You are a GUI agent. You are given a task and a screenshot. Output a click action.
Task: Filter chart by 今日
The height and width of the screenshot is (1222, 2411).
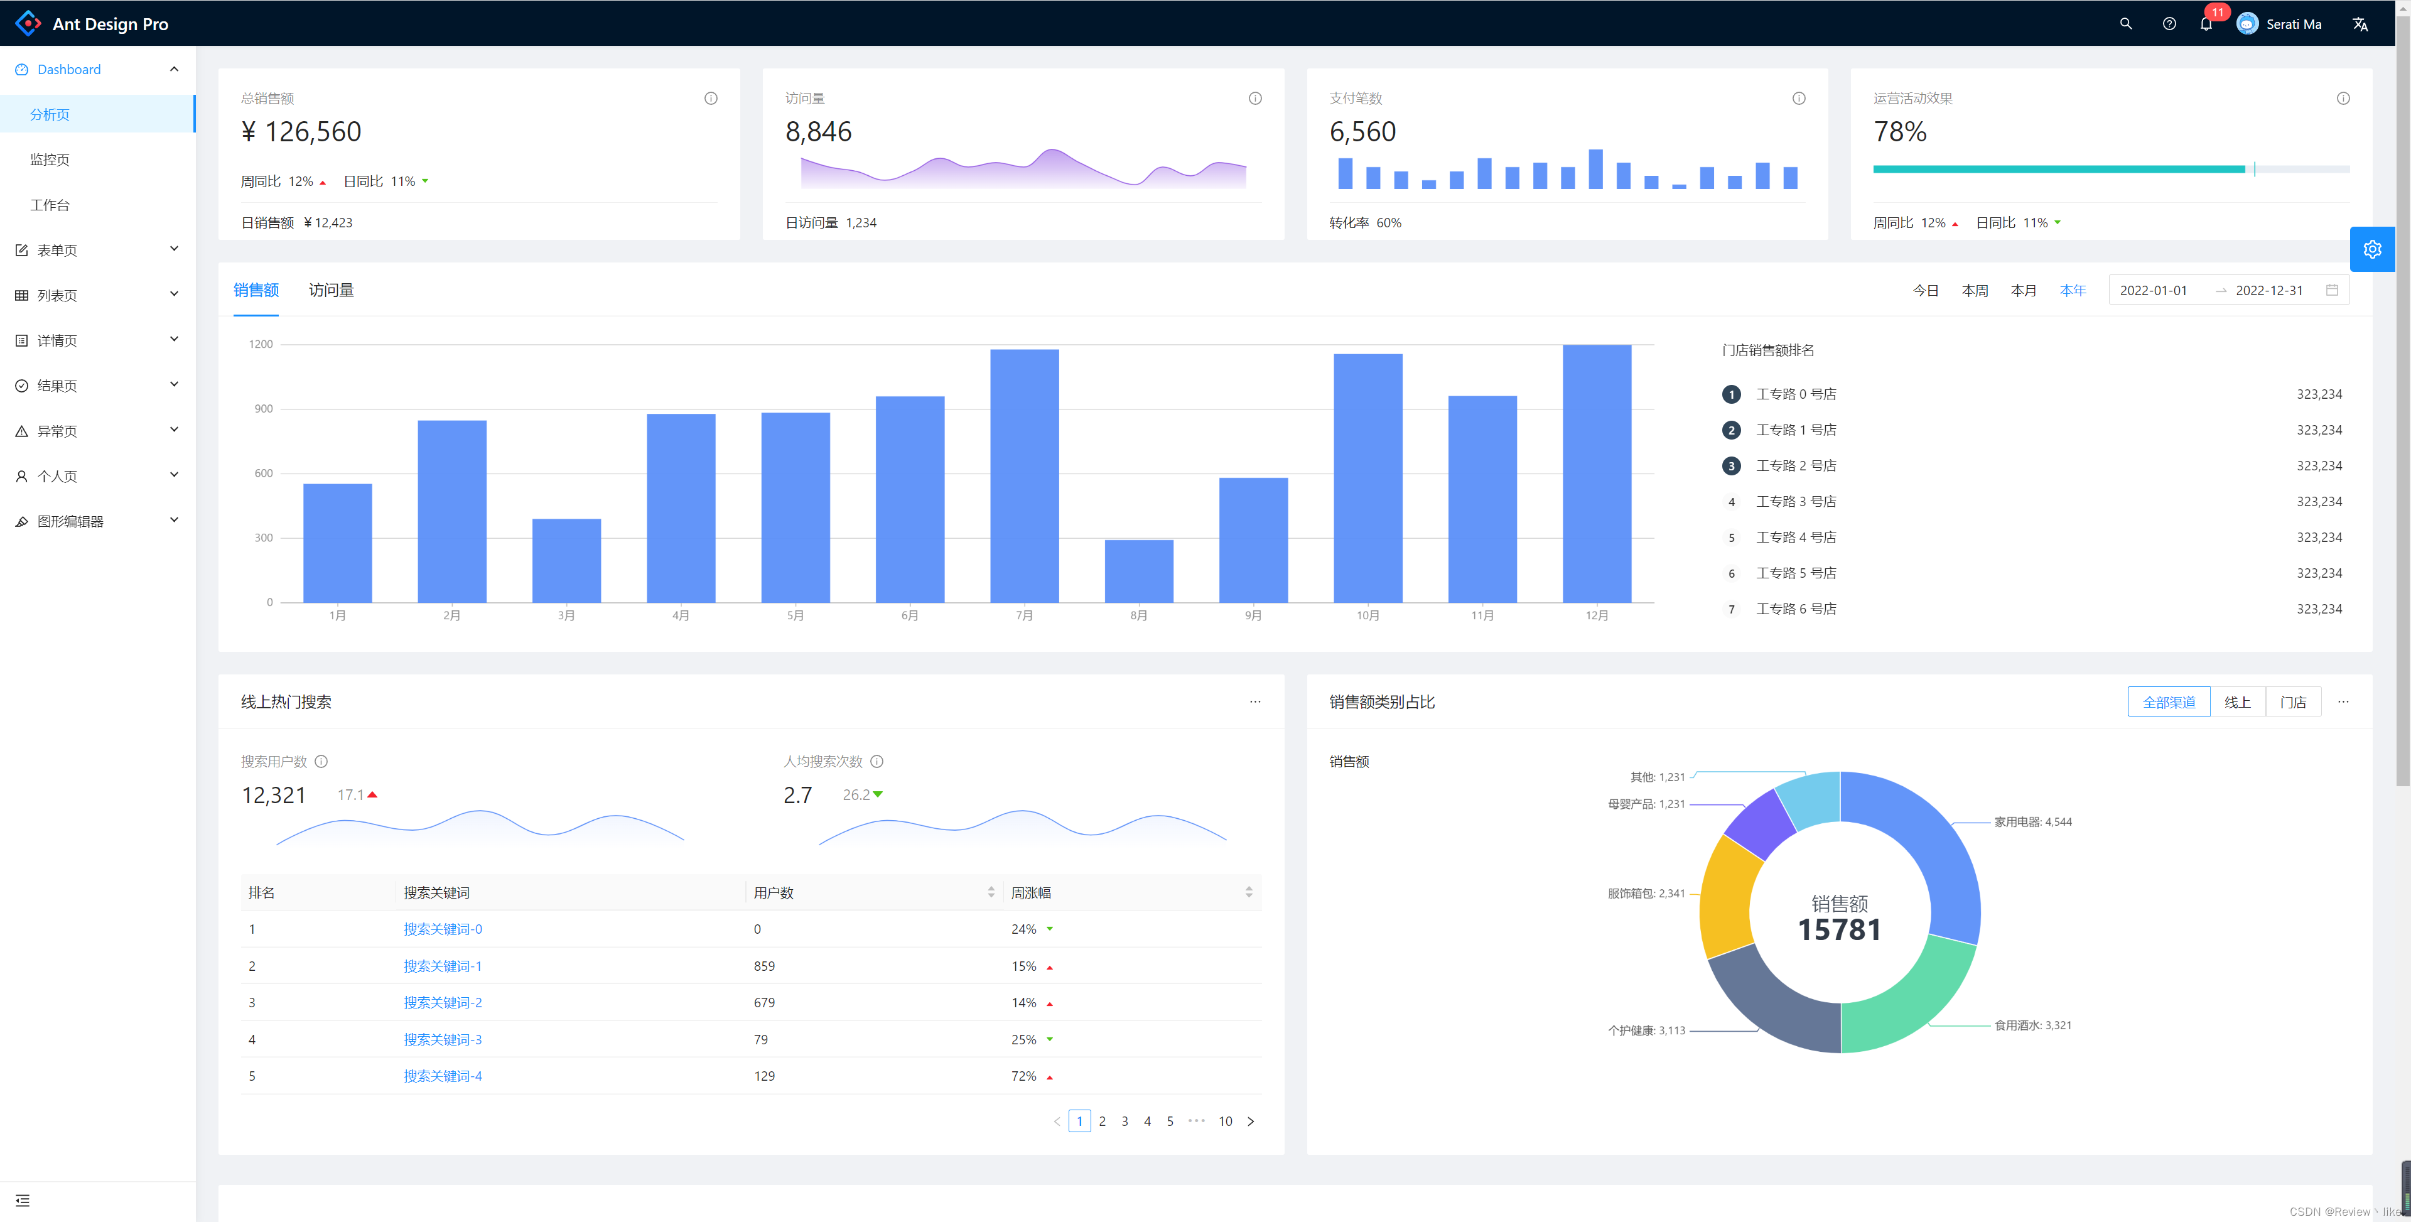coord(1925,290)
